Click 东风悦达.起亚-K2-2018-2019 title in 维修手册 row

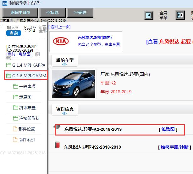(92, 147)
